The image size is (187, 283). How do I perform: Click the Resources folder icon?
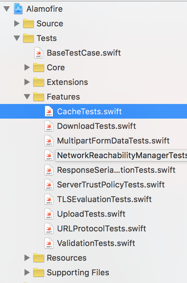(39, 258)
